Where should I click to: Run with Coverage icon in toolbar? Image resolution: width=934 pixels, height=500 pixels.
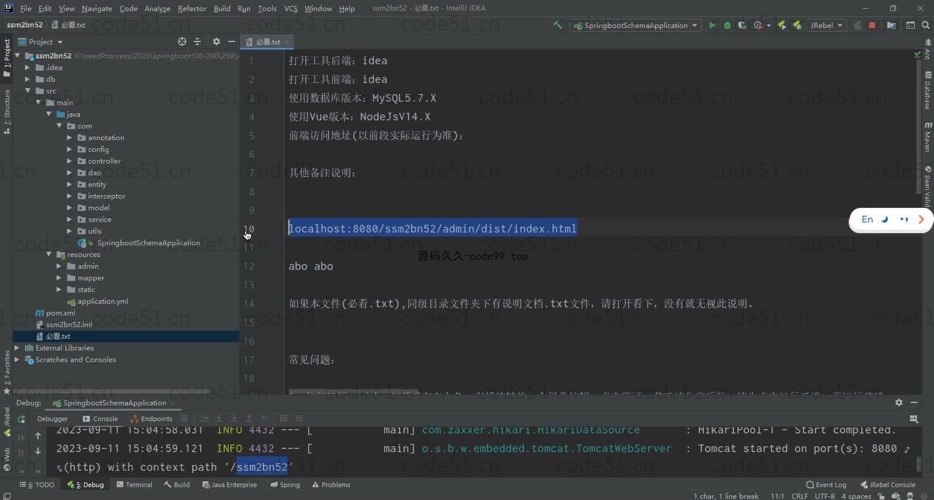(742, 25)
